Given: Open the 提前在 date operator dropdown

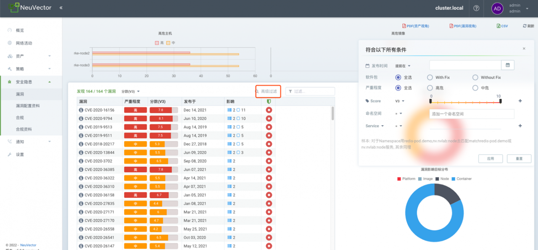Looking at the screenshot, I should 403,66.
